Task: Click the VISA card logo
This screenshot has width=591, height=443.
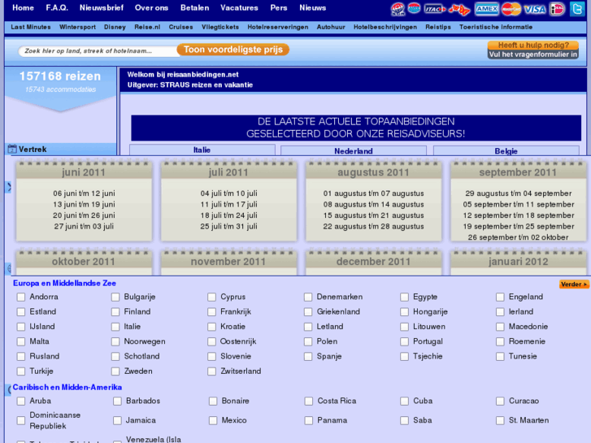Action: [x=534, y=9]
